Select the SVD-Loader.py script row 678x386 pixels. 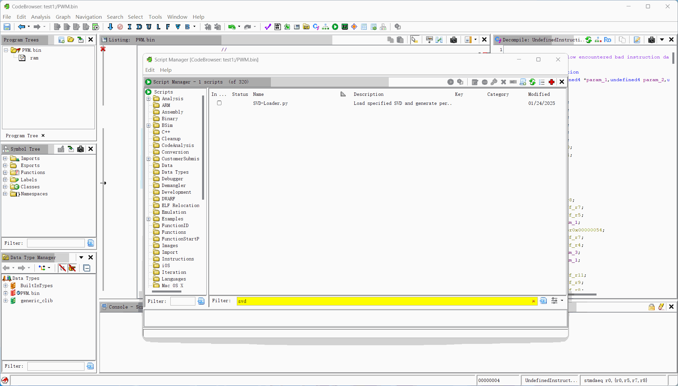click(270, 103)
